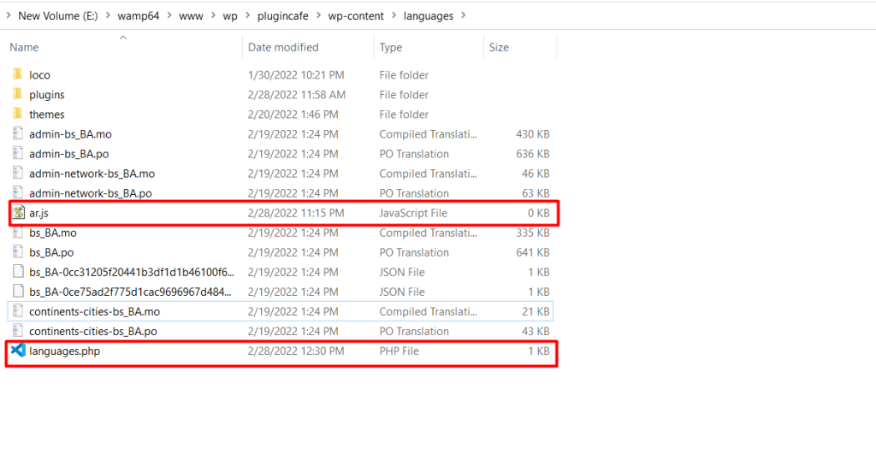Click the JavaScript File type cell
The height and width of the screenshot is (460, 876).
pyautogui.click(x=413, y=213)
